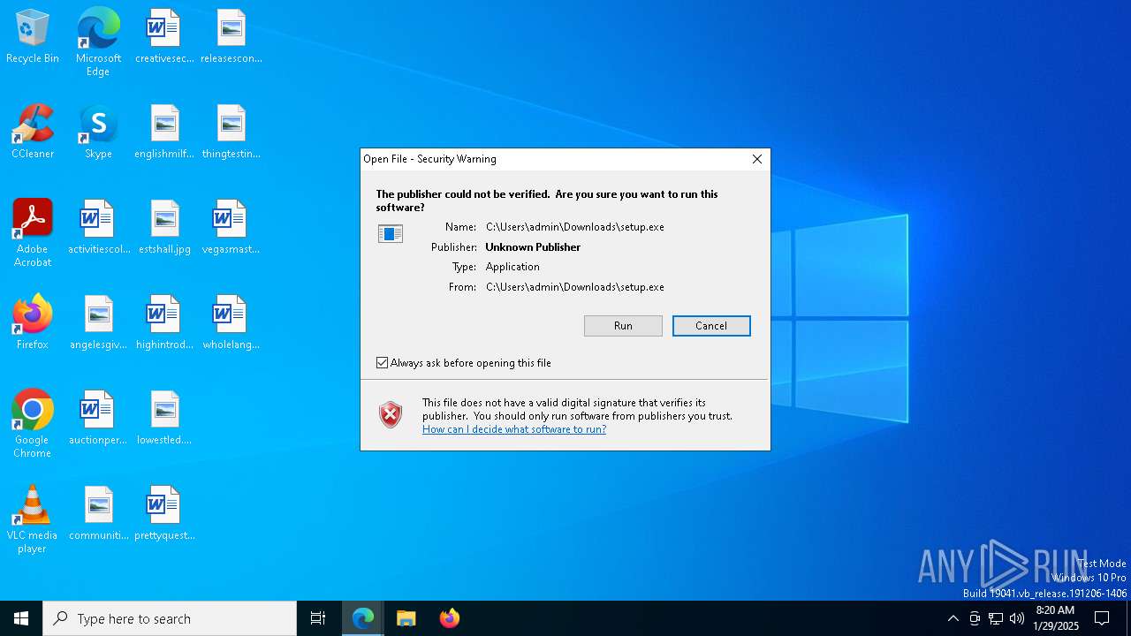Viewport: 1131px width, 636px height.
Task: Select the VLC media player shortcut
Action: [x=33, y=519]
